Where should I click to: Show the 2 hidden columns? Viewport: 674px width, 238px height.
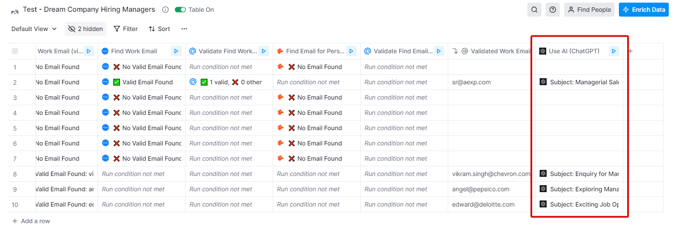(x=86, y=29)
